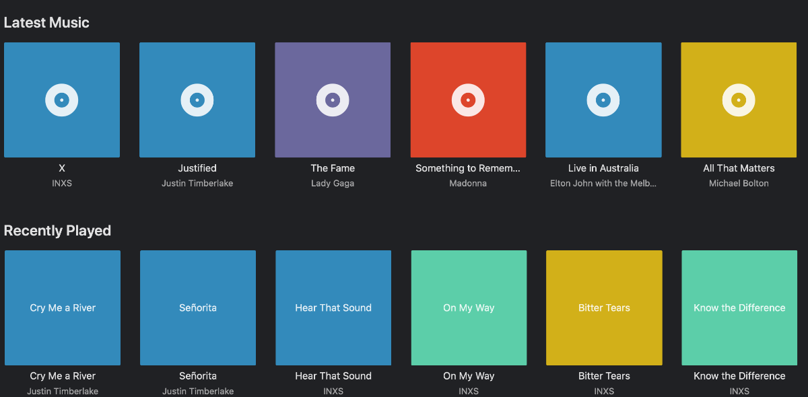Open the X album cover by INXS
Screen dimensions: 808x397
coord(62,100)
